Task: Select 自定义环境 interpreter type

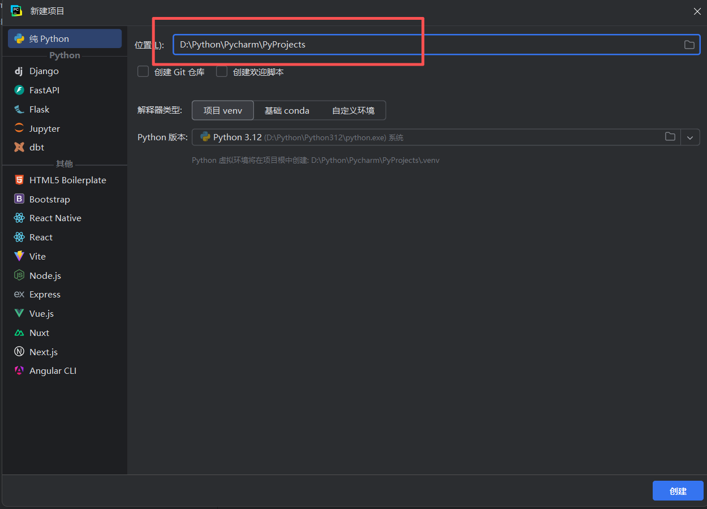Action: (x=353, y=110)
